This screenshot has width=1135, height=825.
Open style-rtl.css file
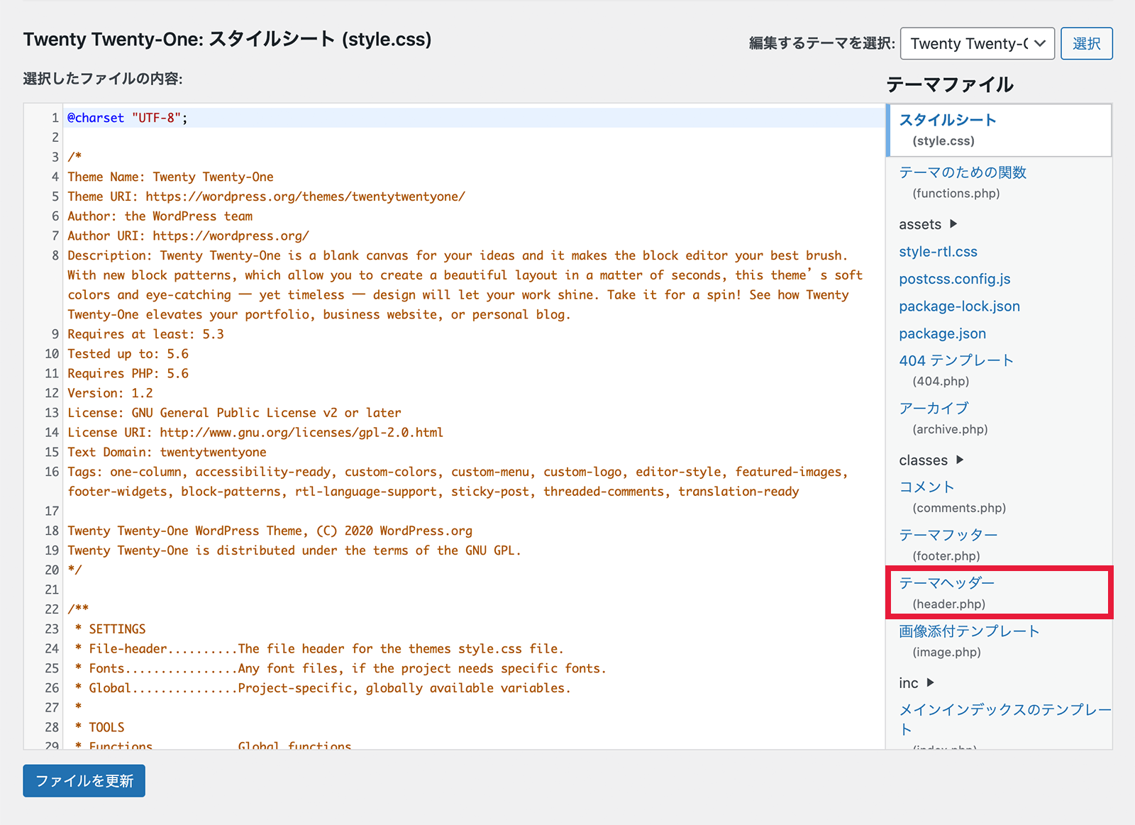pyautogui.click(x=938, y=252)
